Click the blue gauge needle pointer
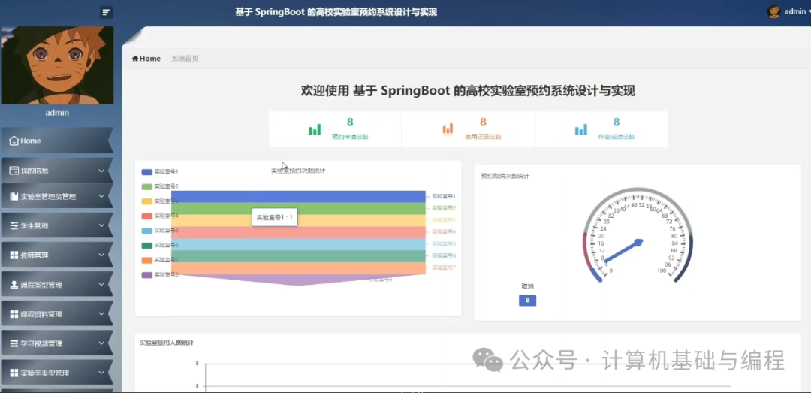This screenshot has width=811, height=393. point(623,251)
